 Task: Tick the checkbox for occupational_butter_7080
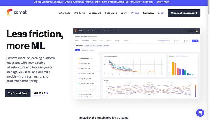pyautogui.click(x=76, y=74)
